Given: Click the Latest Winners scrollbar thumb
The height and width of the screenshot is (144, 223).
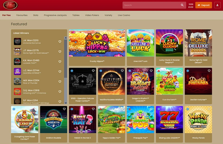Looking at the screenshot, I should [66, 58].
